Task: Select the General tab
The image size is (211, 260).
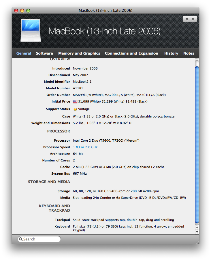Action: [24, 53]
